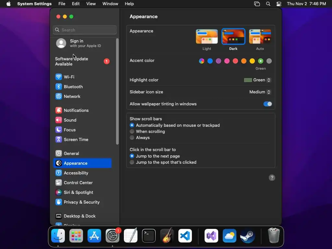Open Trash in the Dock

point(274,236)
